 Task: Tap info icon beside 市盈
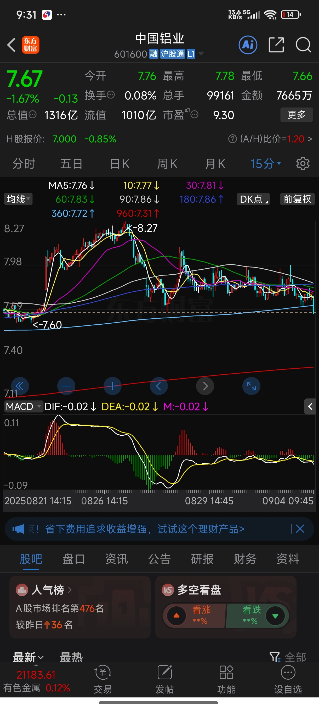point(194,114)
